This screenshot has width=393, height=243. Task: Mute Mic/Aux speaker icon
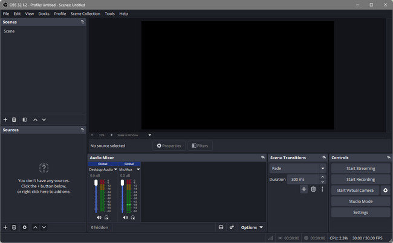click(125, 218)
